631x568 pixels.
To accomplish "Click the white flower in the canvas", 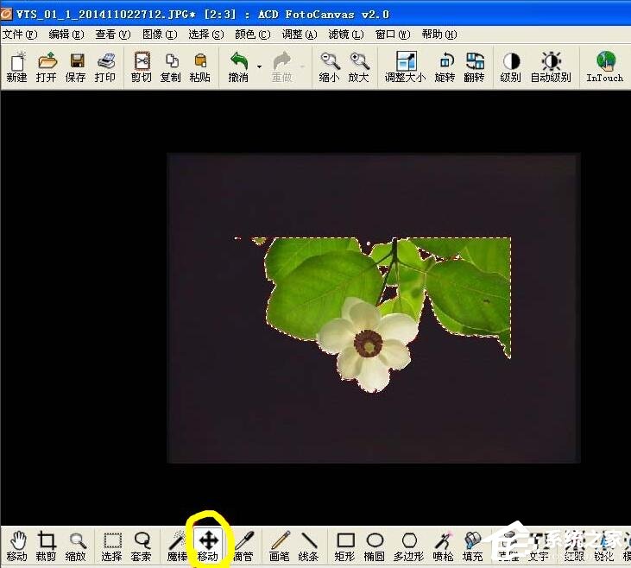I will (369, 342).
